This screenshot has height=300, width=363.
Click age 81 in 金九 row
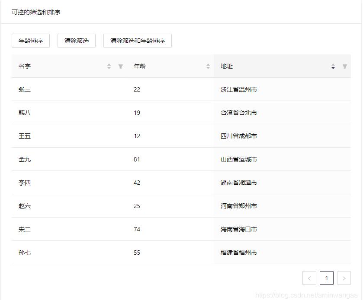click(137, 159)
